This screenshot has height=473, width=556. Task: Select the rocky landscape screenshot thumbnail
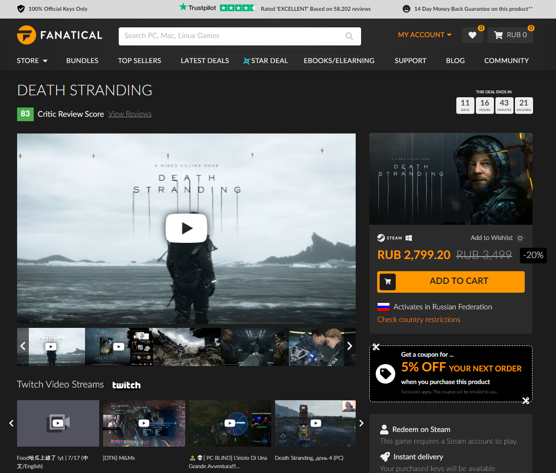187,347
